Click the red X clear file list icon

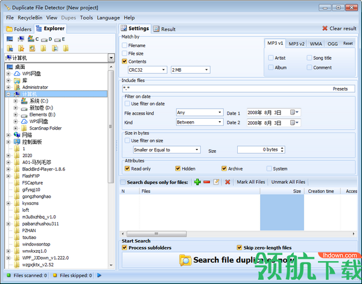(227, 182)
